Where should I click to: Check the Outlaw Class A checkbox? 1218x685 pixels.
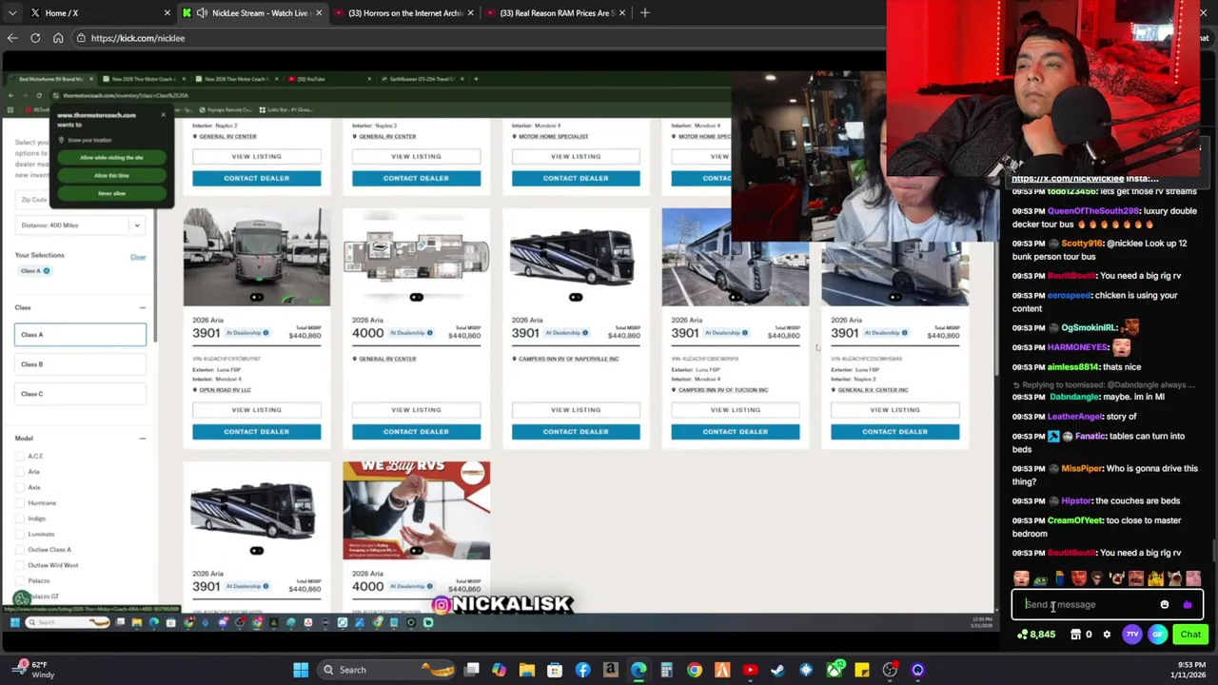[20, 550]
